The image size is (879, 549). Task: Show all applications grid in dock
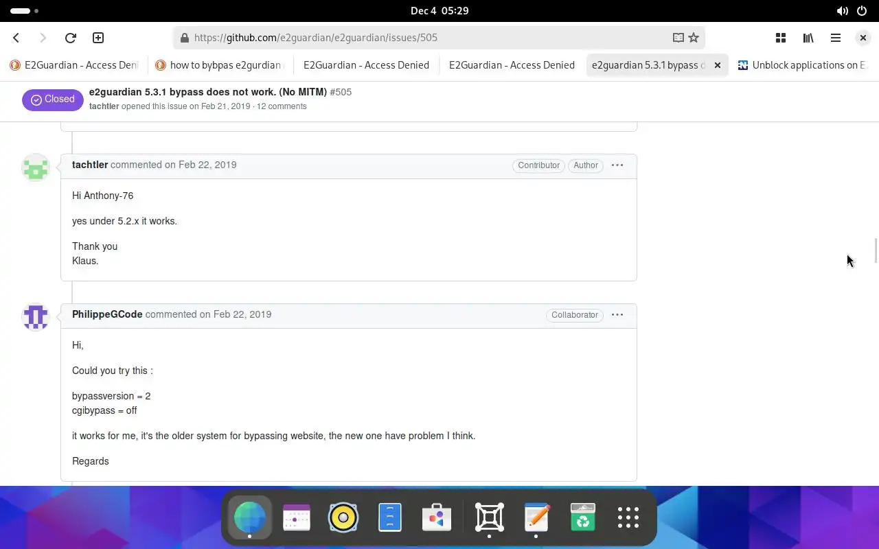coord(628,517)
